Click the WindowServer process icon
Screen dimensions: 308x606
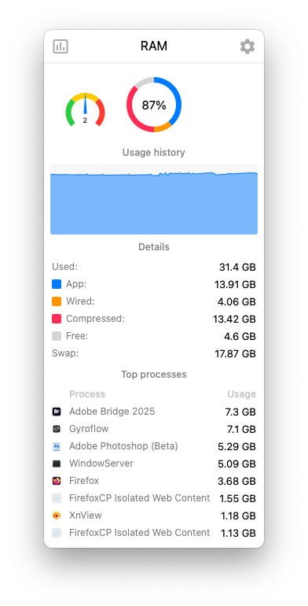(x=57, y=464)
